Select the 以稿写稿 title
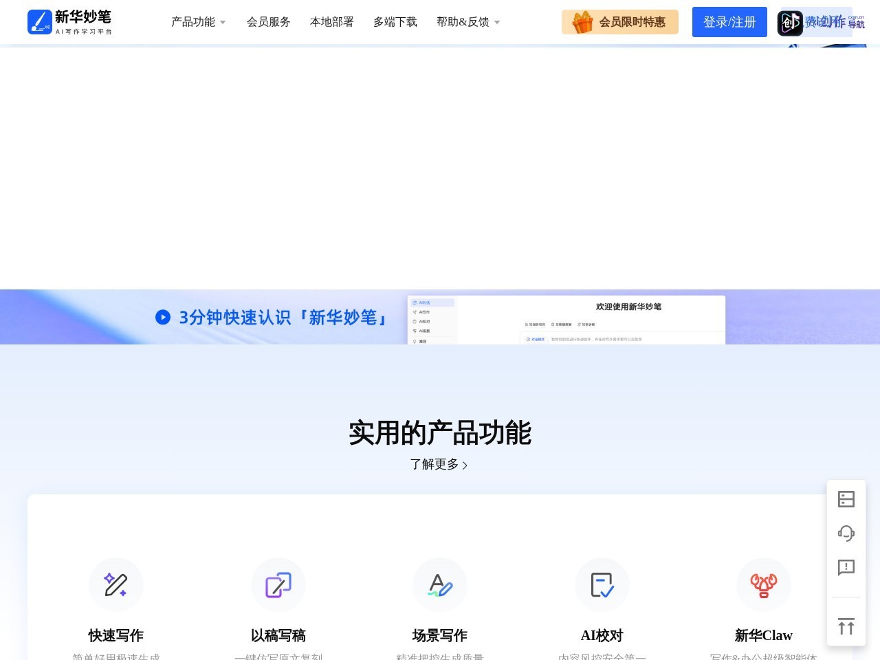880x660 pixels. [278, 635]
